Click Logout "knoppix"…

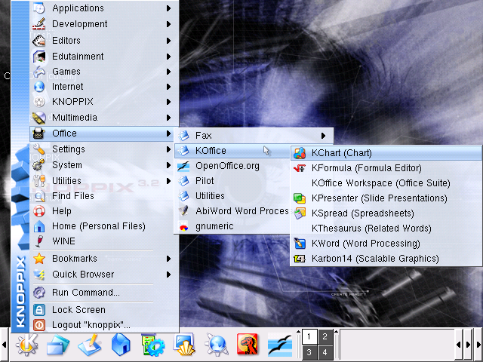[x=91, y=325]
